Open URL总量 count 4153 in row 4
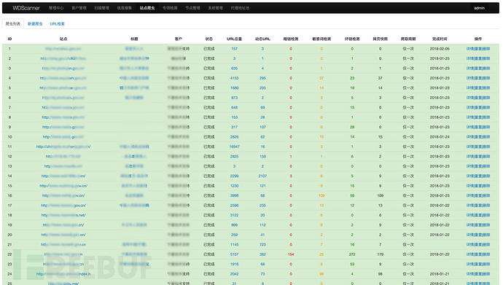This screenshot has width=503, height=285. click(235, 78)
